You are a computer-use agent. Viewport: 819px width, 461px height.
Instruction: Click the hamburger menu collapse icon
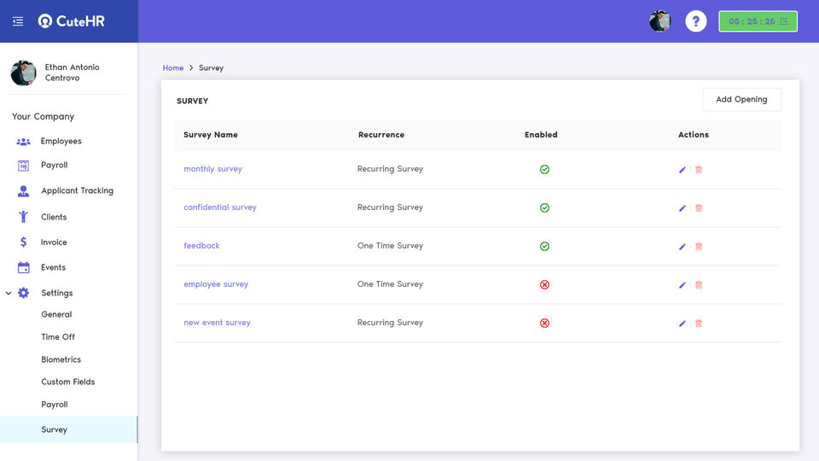click(18, 21)
